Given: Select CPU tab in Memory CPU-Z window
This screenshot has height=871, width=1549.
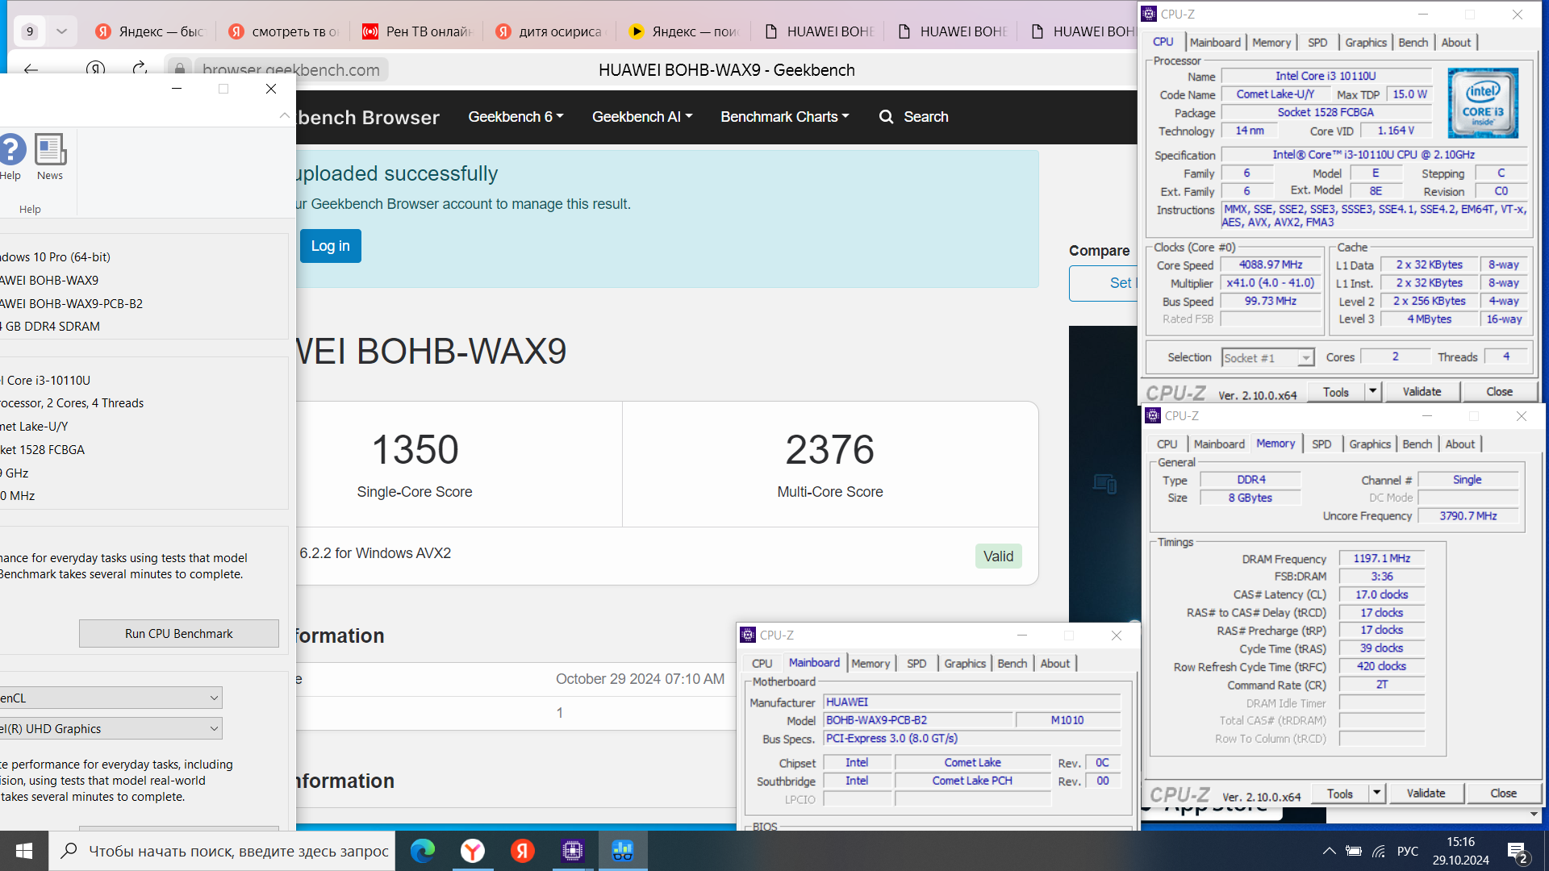Looking at the screenshot, I should pos(1167,444).
